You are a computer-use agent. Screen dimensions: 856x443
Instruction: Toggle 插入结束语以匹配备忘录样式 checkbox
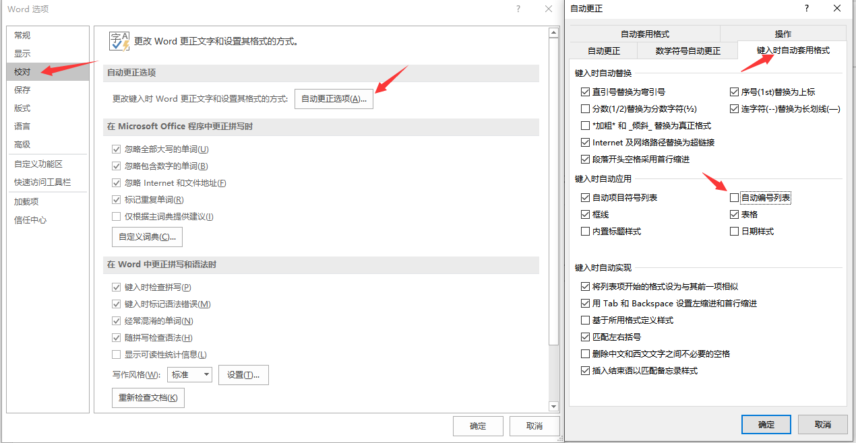coord(585,370)
